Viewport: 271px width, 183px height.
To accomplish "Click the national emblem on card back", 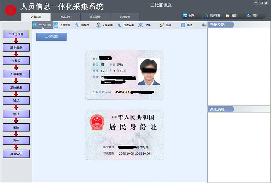I will click(x=97, y=123).
